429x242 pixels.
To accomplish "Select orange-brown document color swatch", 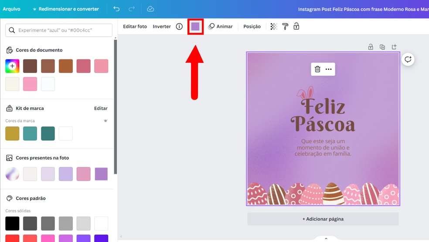I will (x=66, y=66).
